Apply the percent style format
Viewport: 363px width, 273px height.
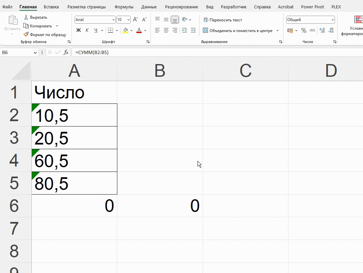tap(304, 30)
